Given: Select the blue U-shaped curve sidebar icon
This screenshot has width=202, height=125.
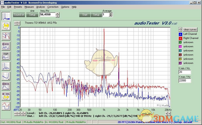Looking at the screenshot, I should click(6, 76).
